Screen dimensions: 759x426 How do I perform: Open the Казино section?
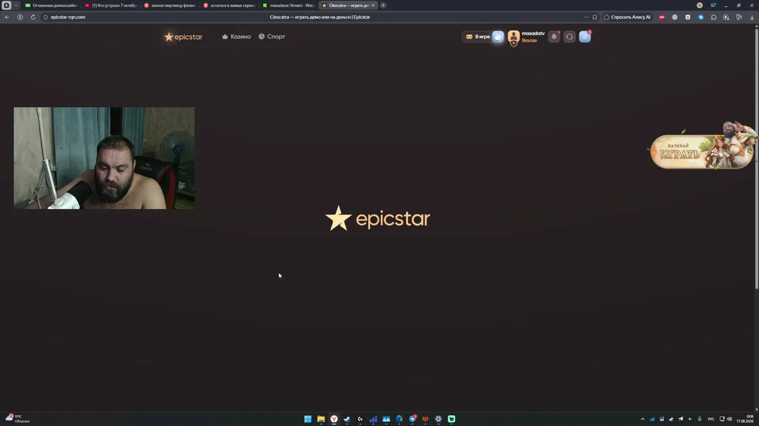point(236,37)
